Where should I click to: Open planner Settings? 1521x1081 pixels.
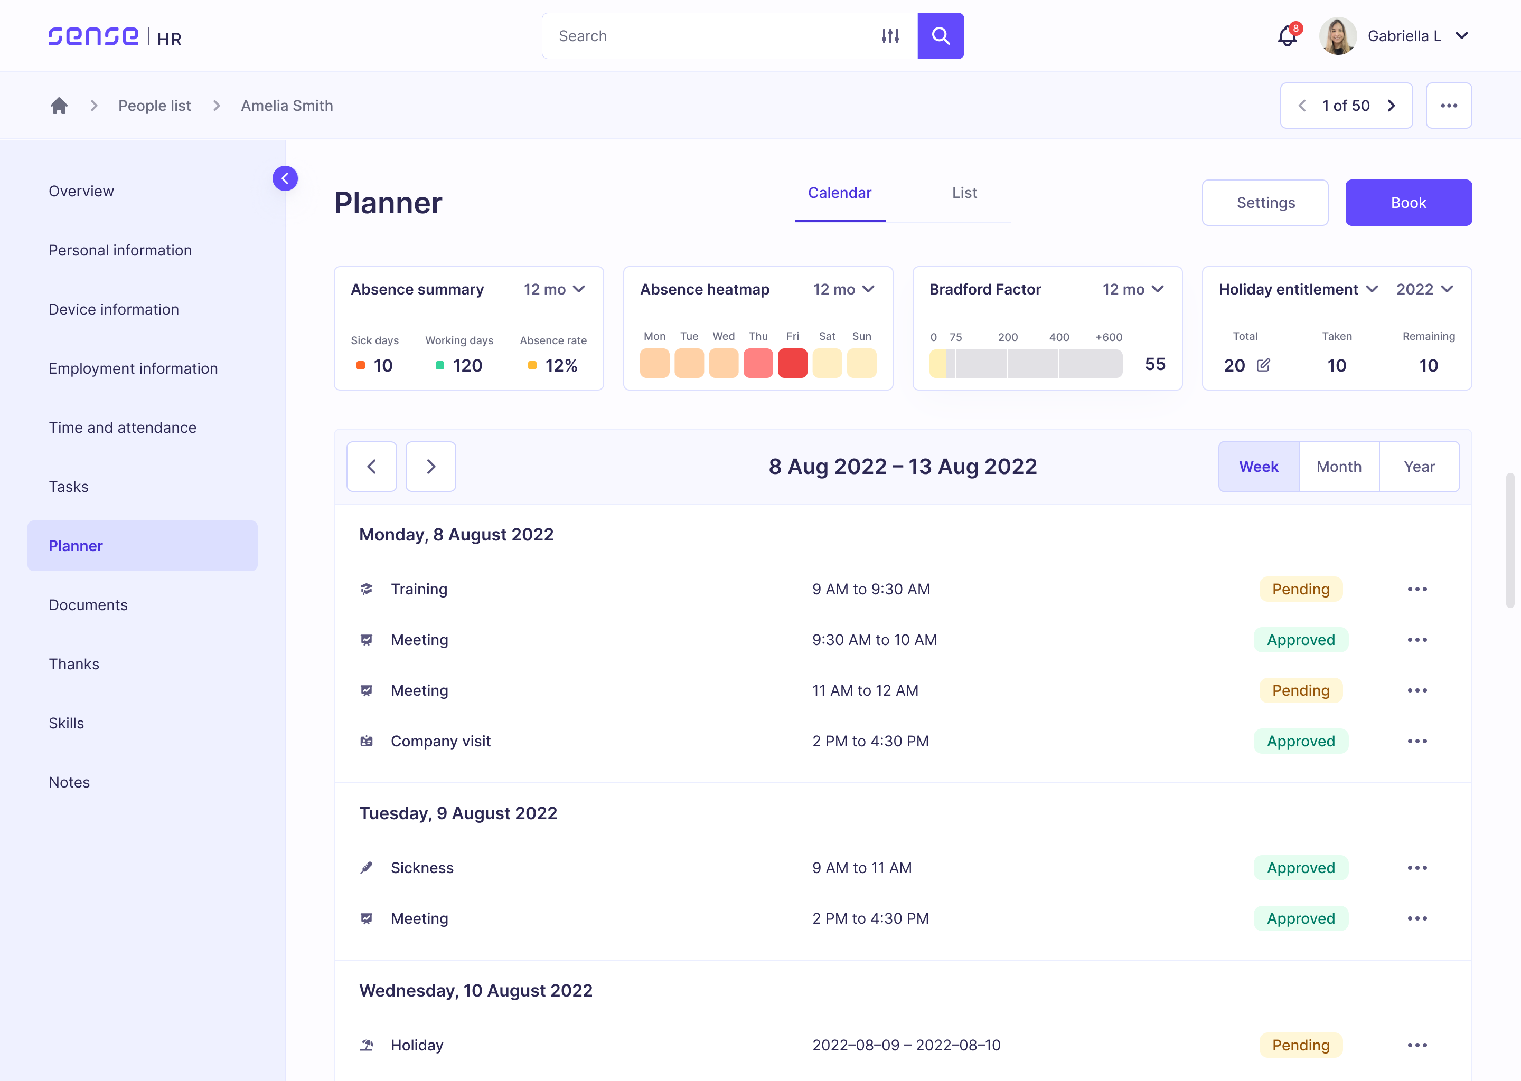click(1265, 203)
